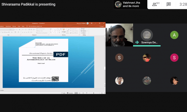This screenshot has width=187, height=112.
Task: Select the Sowmya De... participant tile
Action: click(x=147, y=35)
